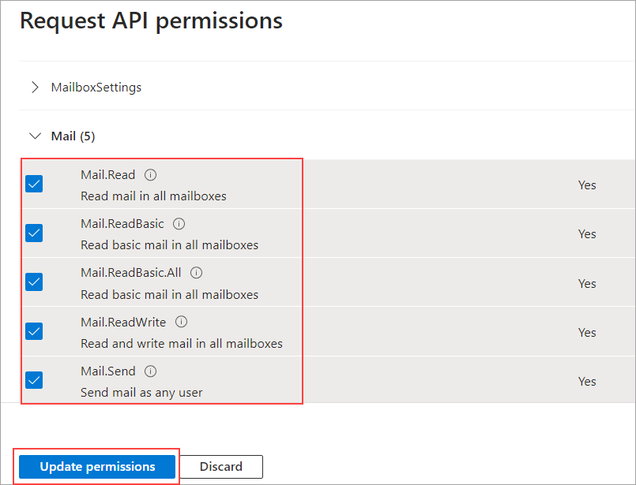This screenshot has width=636, height=485.
Task: Show info tooltip for Mail.ReadWrite
Action: [182, 322]
